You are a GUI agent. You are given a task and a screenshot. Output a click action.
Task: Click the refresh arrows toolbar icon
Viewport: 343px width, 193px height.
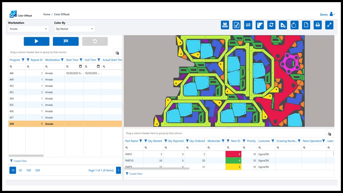tap(271, 25)
